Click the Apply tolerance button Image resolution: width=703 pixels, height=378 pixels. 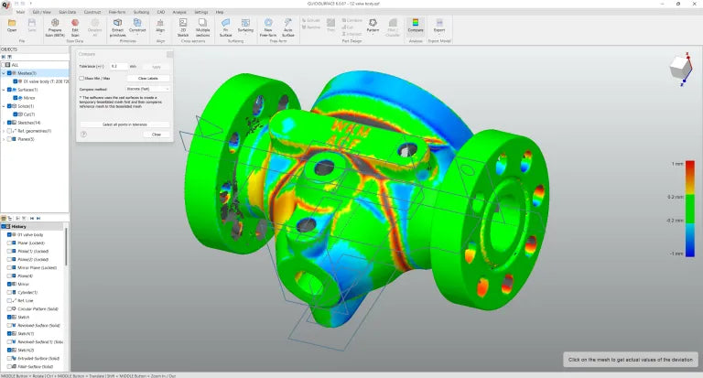pyautogui.click(x=156, y=67)
